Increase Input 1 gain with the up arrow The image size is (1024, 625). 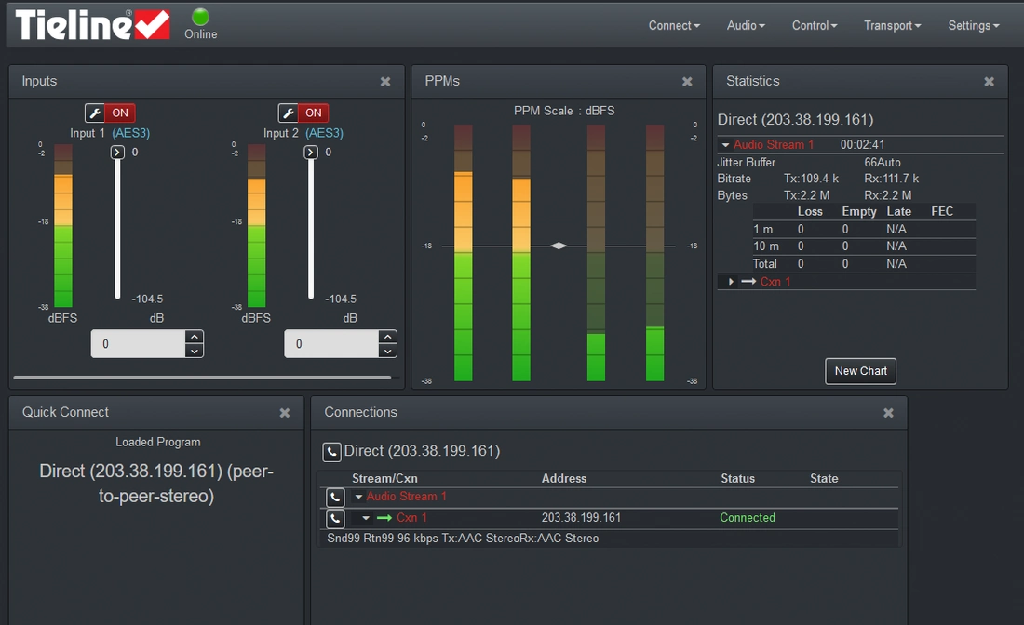(x=194, y=337)
